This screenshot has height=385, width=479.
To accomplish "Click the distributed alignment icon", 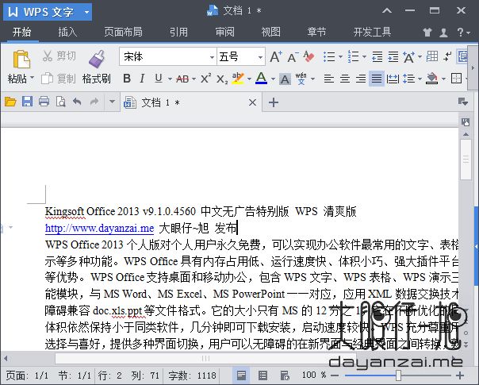I will click(393, 79).
